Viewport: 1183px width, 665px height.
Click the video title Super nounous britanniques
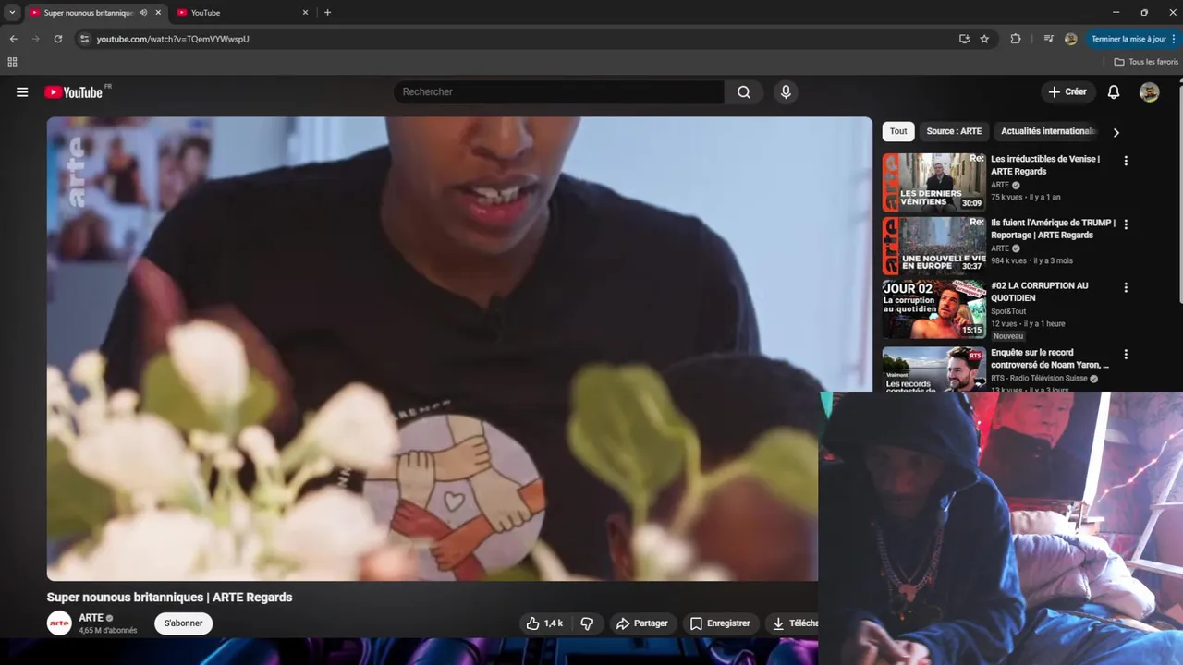169,598
